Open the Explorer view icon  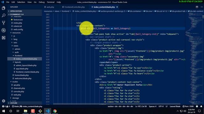click(x=4, y=8)
